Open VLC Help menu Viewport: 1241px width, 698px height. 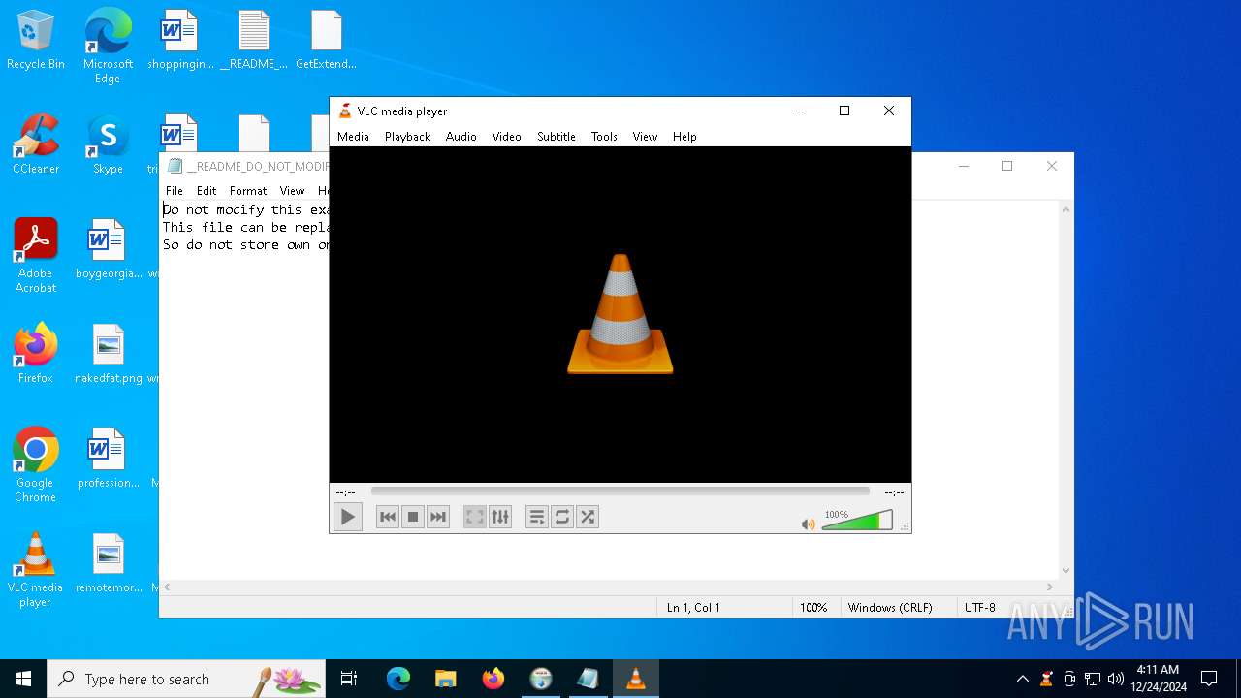tap(684, 137)
